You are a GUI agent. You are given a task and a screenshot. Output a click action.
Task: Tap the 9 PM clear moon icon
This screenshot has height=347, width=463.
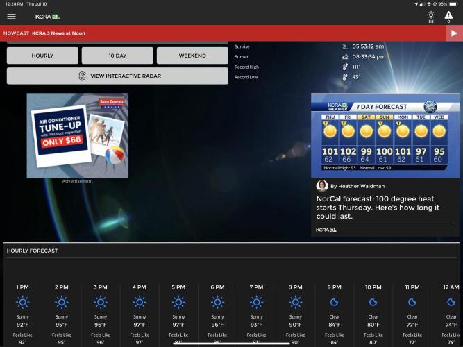(x=335, y=302)
